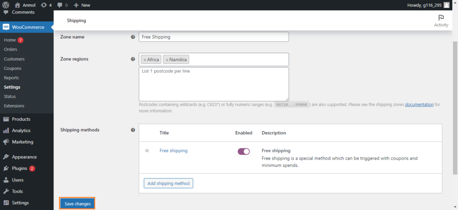Click the Users person icon

6,180
